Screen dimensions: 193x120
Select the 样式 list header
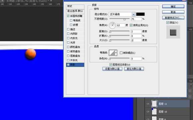(x=75, y=6)
